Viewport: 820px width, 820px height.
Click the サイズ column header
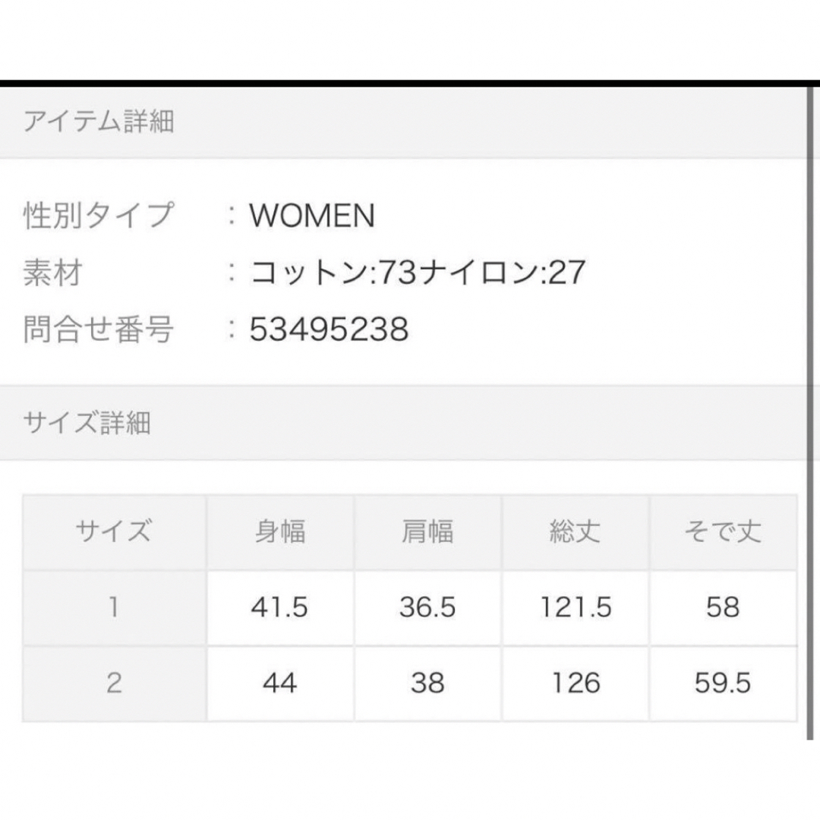[115, 531]
